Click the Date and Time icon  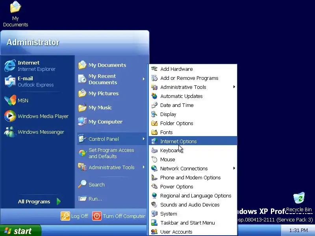tap(154, 105)
